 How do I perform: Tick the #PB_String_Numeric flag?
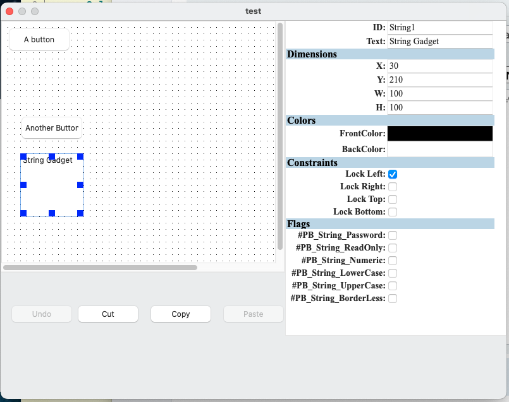coord(393,261)
